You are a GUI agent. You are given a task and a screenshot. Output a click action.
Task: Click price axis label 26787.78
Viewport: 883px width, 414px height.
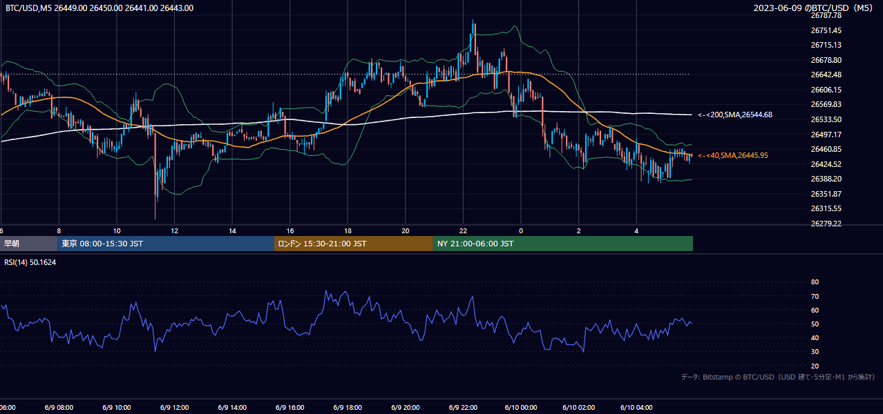click(x=826, y=15)
